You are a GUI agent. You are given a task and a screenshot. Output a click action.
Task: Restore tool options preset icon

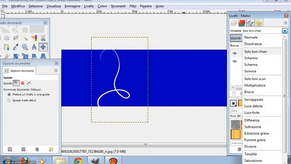click(23, 149)
